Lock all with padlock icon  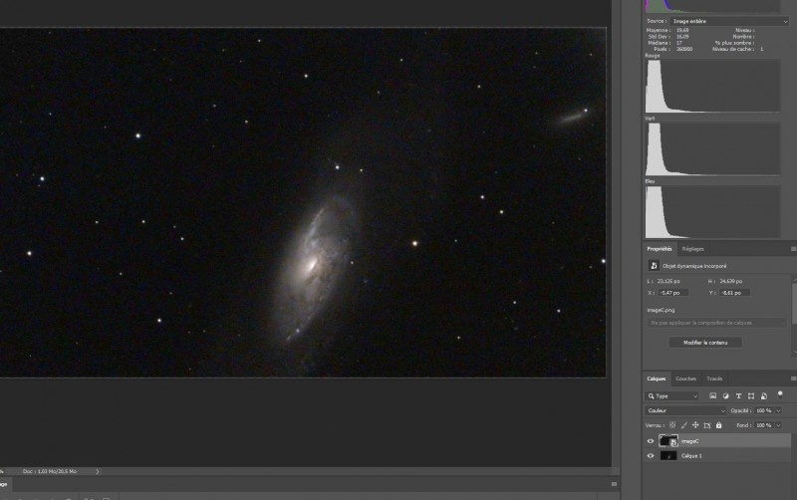(718, 425)
